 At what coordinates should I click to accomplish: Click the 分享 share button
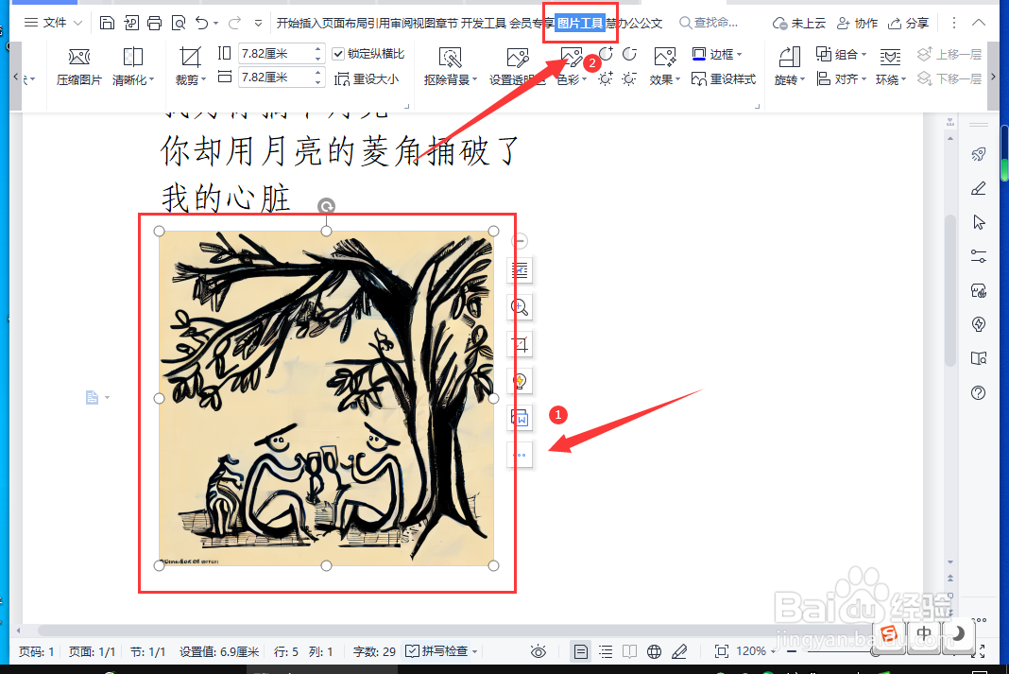908,24
